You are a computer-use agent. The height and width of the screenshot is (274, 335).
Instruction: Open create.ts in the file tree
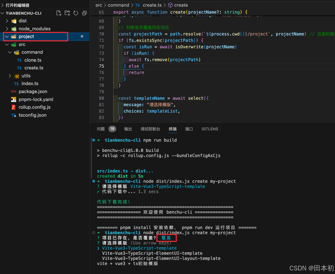click(34, 68)
